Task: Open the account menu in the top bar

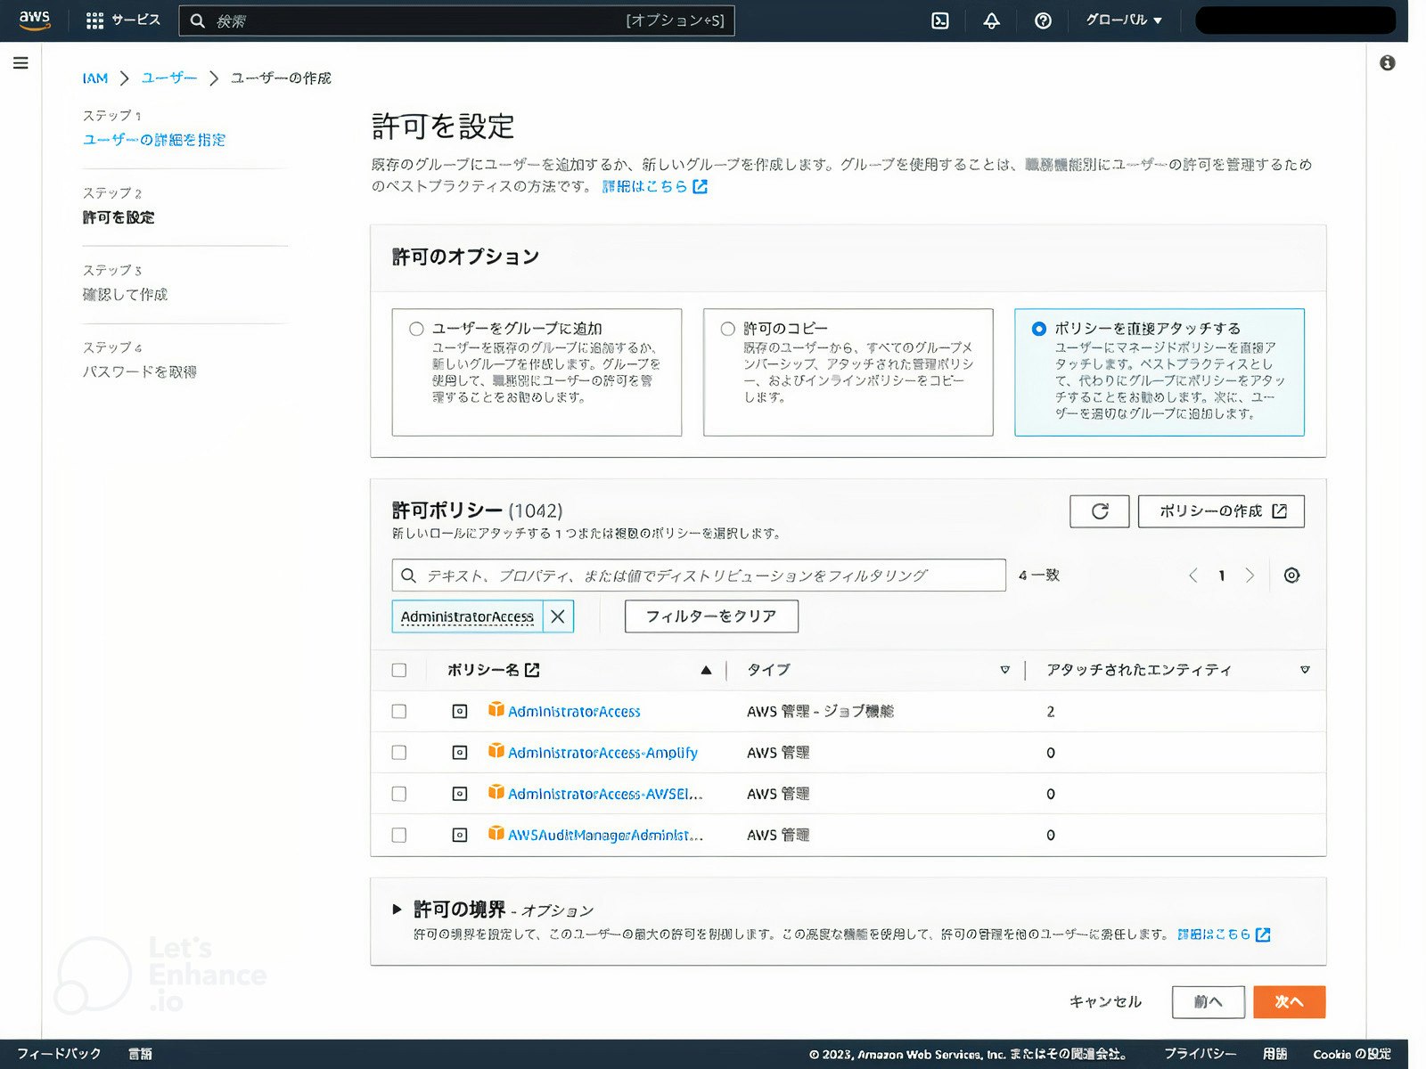Action: click(x=1295, y=20)
